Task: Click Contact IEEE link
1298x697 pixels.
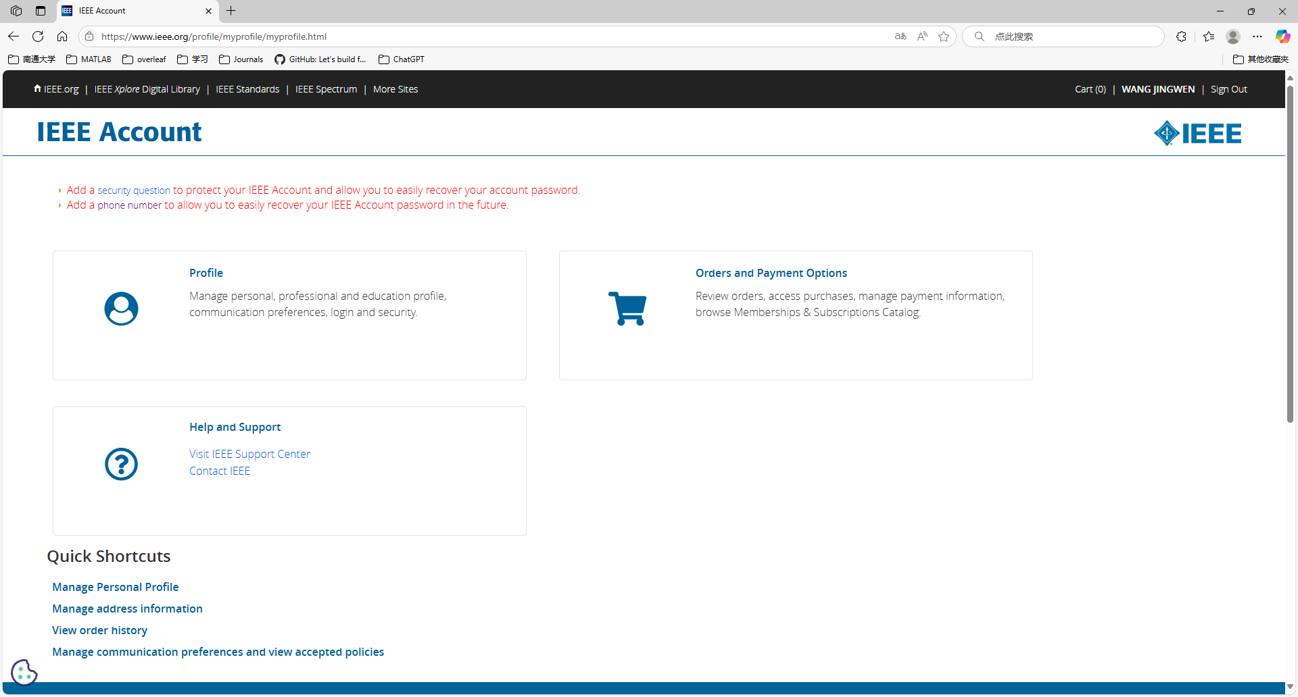Action: tap(220, 471)
